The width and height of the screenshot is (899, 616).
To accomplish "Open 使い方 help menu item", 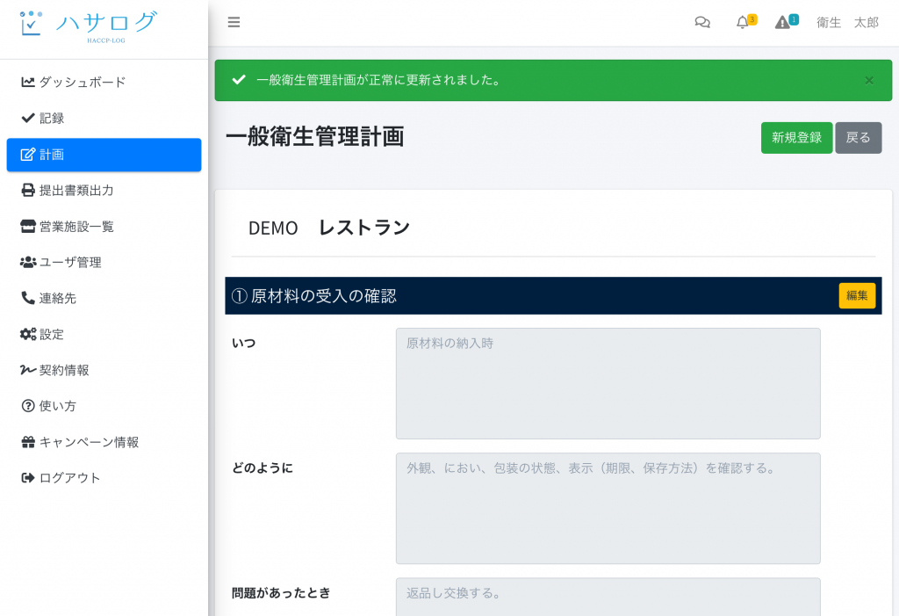I will 104,406.
